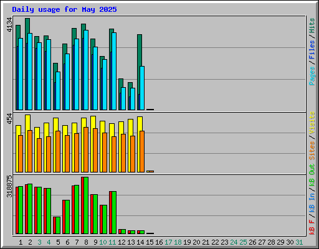Click the green kB Out bar for day 5
319x249 pixels.
pos(58,225)
